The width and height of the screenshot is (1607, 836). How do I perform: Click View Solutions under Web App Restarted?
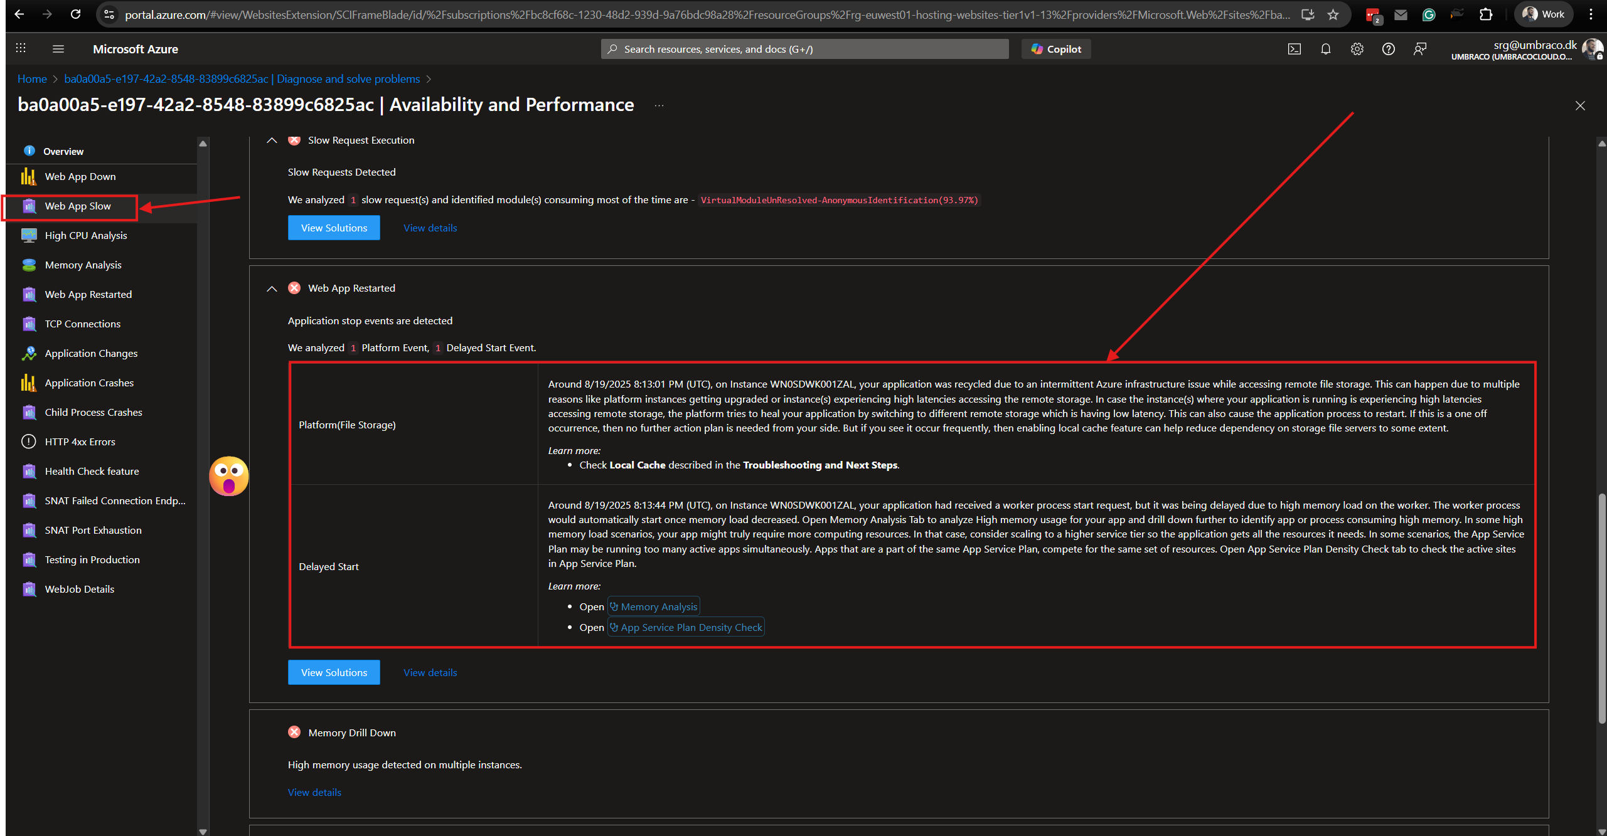point(334,672)
